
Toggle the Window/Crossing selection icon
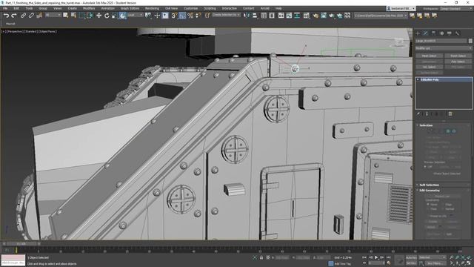click(90, 16)
